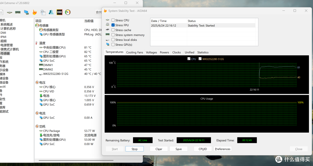Enable the Stress system memory checkbox

point(113,35)
